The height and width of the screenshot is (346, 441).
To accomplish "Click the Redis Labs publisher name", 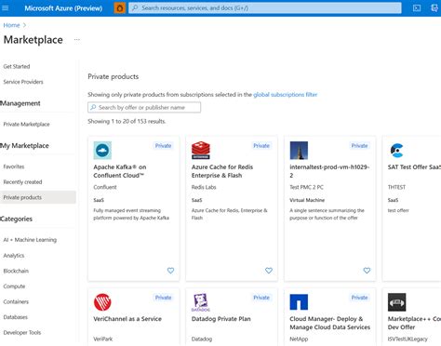I will click(x=204, y=187).
